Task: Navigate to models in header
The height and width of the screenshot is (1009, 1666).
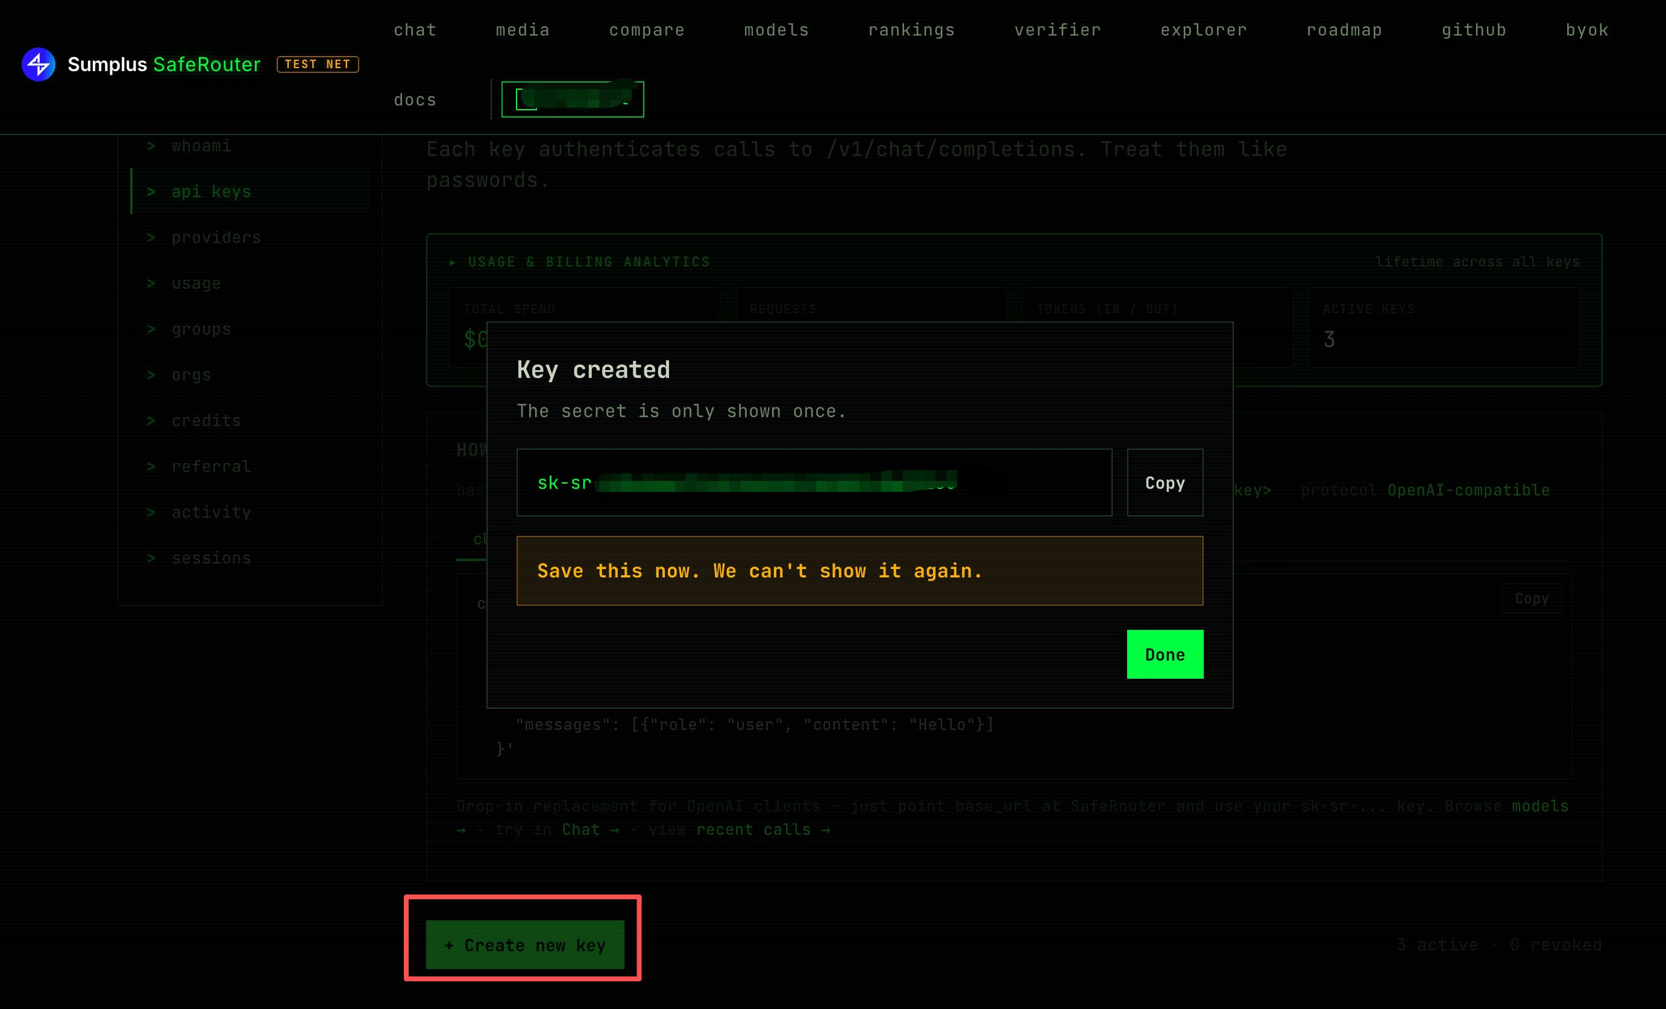Action: pyautogui.click(x=776, y=30)
